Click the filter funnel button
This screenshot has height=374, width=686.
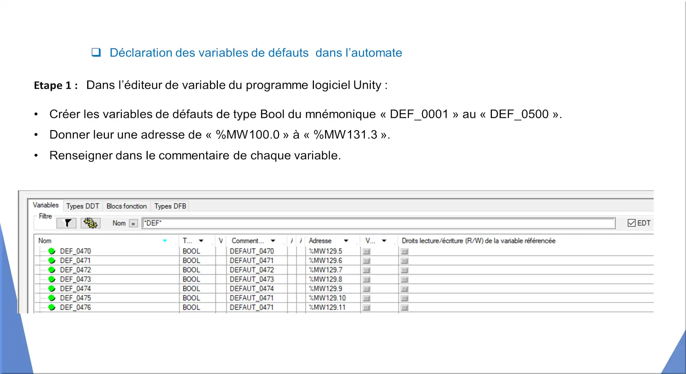tap(67, 223)
